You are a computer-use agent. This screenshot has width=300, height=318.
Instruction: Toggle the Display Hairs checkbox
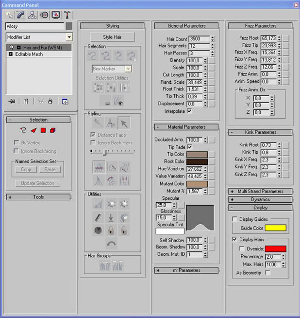[234, 239]
